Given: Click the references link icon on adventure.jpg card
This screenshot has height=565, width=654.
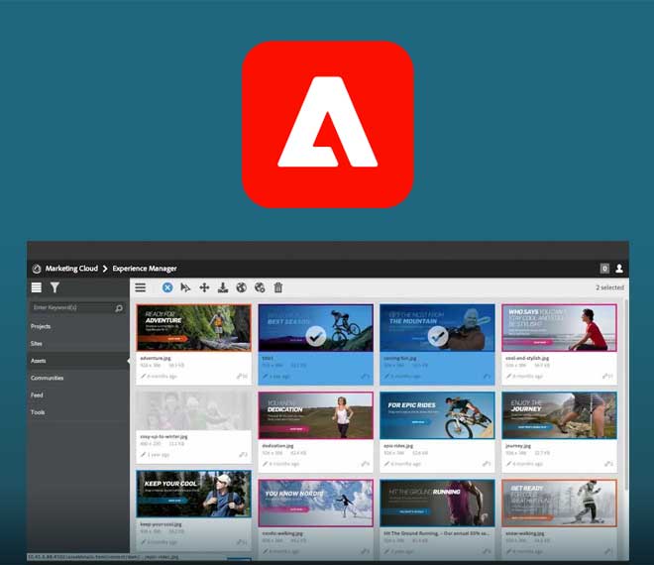Looking at the screenshot, I should pyautogui.click(x=242, y=376).
